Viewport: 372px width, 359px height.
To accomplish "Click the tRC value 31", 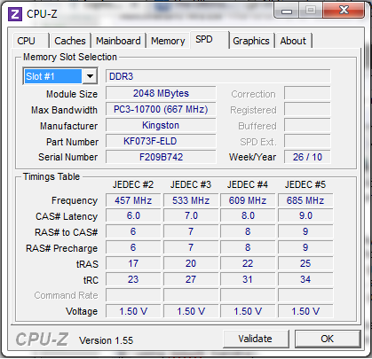I will point(248,279).
